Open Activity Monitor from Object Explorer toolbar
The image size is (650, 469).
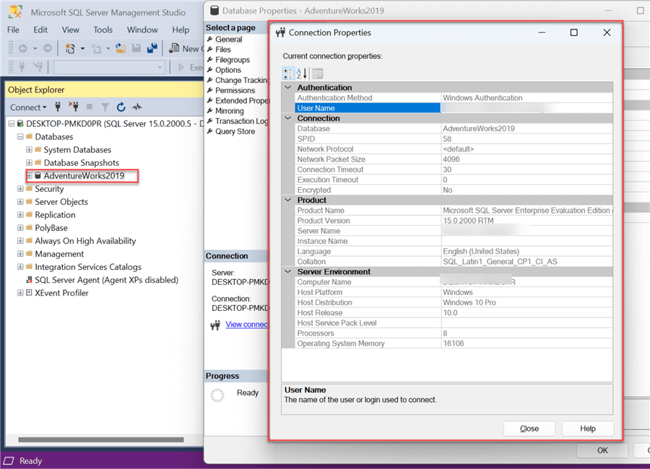click(136, 108)
